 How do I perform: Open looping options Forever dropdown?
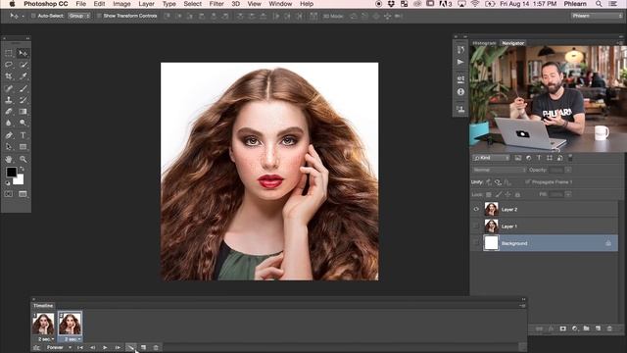(58, 347)
